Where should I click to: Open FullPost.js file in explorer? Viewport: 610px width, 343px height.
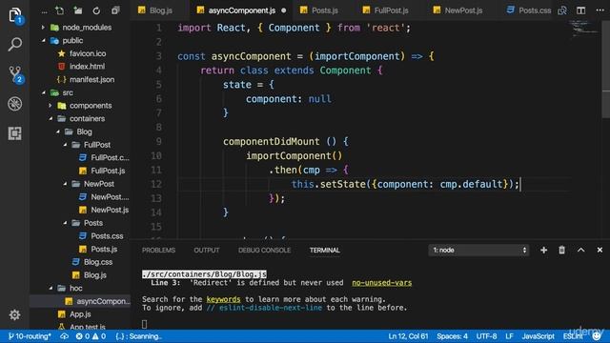click(x=108, y=171)
